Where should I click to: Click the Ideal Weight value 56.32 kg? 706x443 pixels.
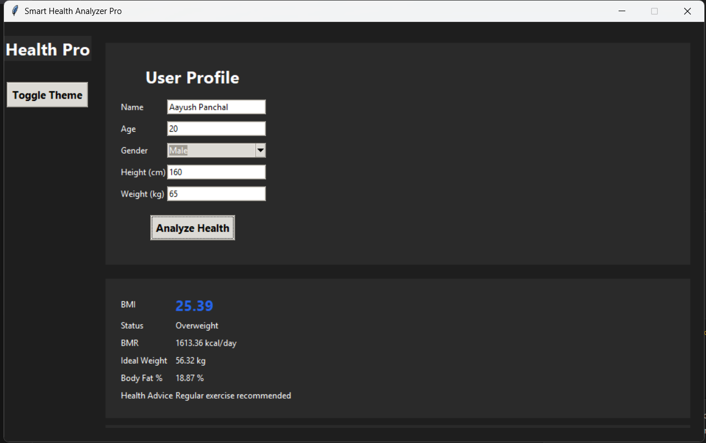coord(191,361)
